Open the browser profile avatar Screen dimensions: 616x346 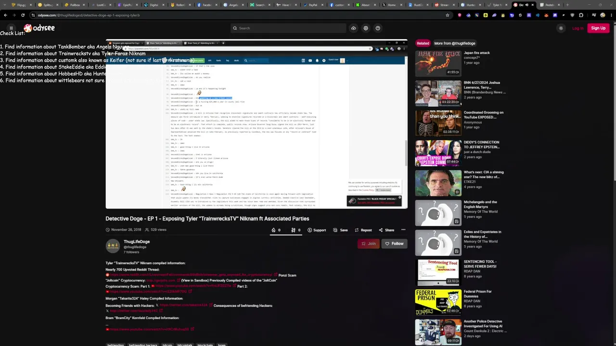(603, 15)
